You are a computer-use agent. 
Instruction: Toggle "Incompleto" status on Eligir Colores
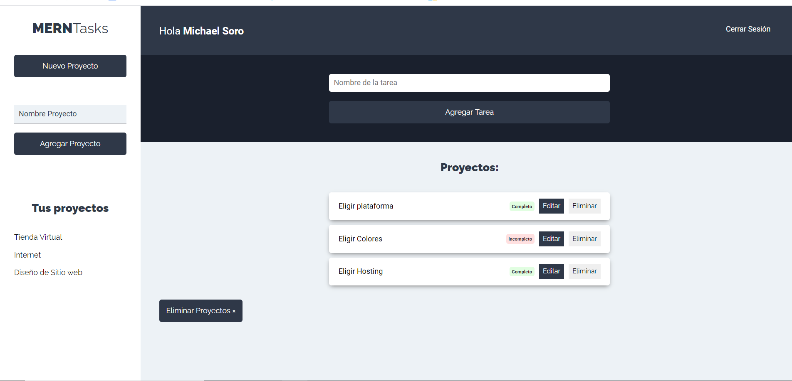coord(520,238)
